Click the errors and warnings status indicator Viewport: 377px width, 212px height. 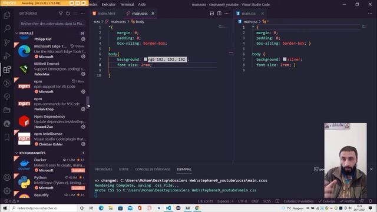[x=12, y=201]
